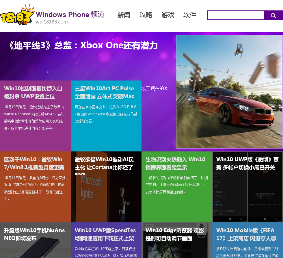Open the Win10 UWP版《微博》更新 article

pyautogui.click(x=247, y=163)
